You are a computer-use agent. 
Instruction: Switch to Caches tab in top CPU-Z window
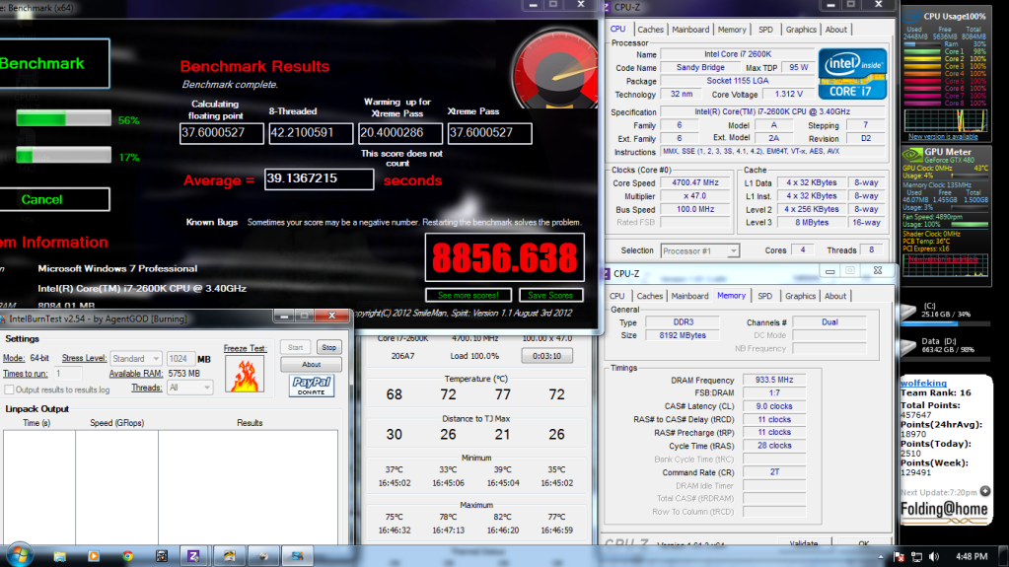click(650, 30)
